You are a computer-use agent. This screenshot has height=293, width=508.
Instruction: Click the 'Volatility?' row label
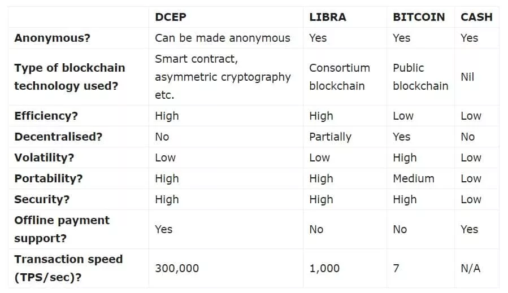pos(44,158)
